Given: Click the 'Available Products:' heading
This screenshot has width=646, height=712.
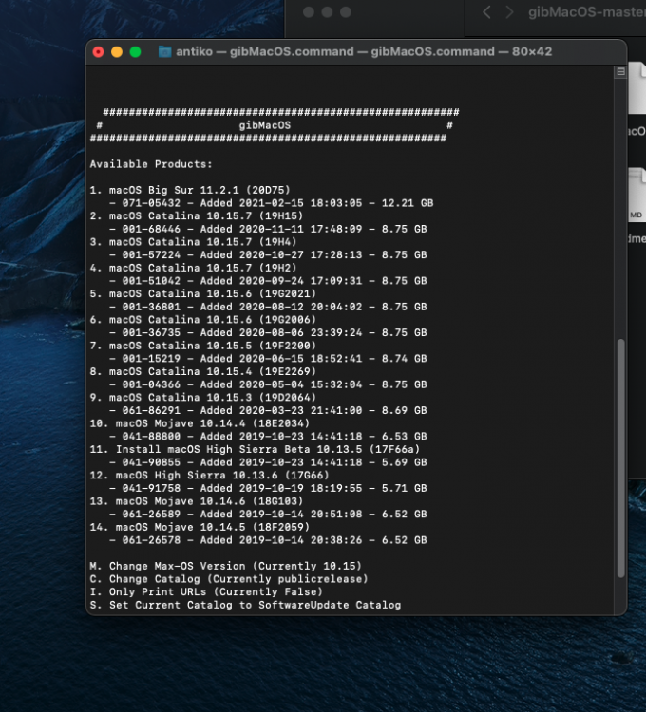Looking at the screenshot, I should click(151, 164).
